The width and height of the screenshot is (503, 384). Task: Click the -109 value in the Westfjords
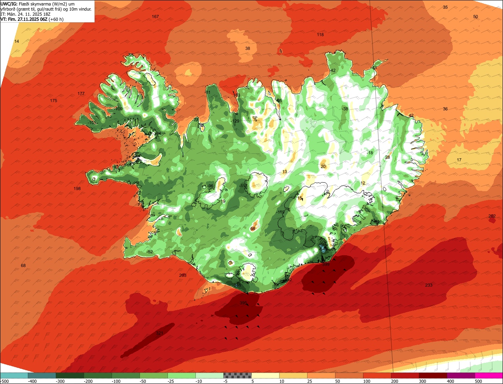point(118,109)
